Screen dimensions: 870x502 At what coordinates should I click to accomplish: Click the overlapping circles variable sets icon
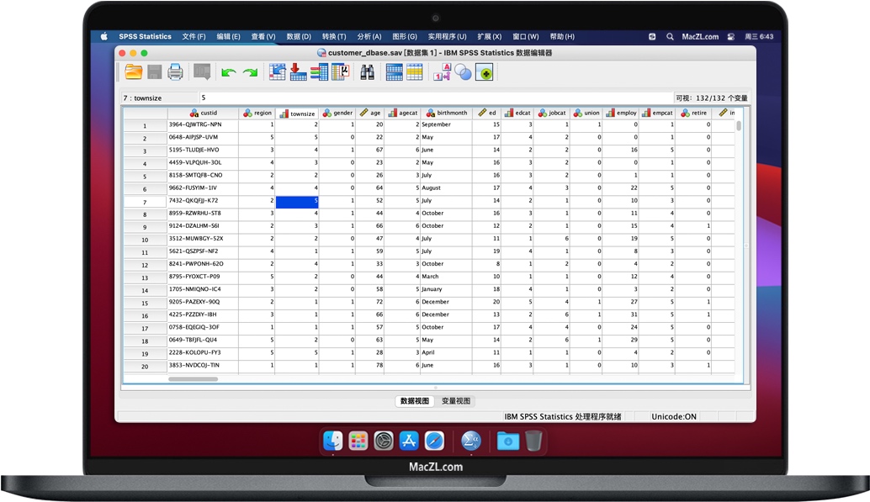tap(463, 73)
